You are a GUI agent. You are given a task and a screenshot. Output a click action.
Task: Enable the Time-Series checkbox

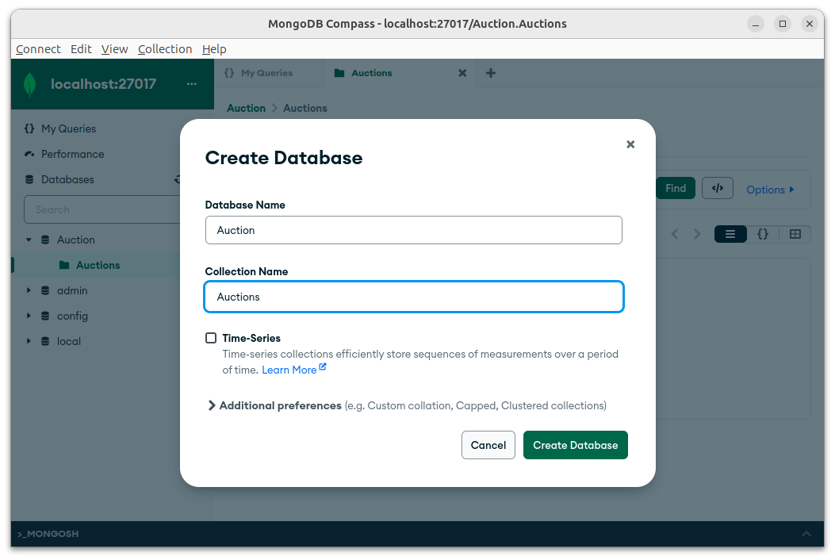[211, 338]
